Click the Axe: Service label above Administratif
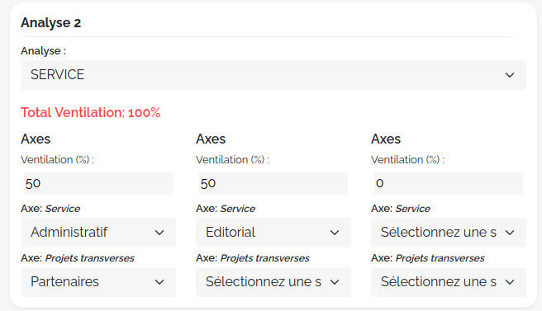 (x=50, y=209)
